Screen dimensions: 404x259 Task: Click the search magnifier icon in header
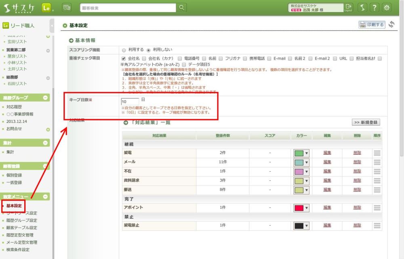(x=182, y=8)
